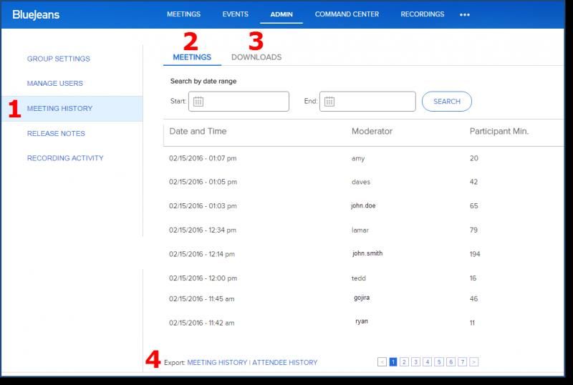This screenshot has height=385, width=573.
Task: Open the MEETINGS top navigation item
Action: (183, 14)
